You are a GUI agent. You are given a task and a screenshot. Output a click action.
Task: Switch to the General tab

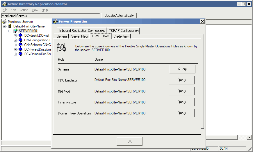tap(62, 36)
